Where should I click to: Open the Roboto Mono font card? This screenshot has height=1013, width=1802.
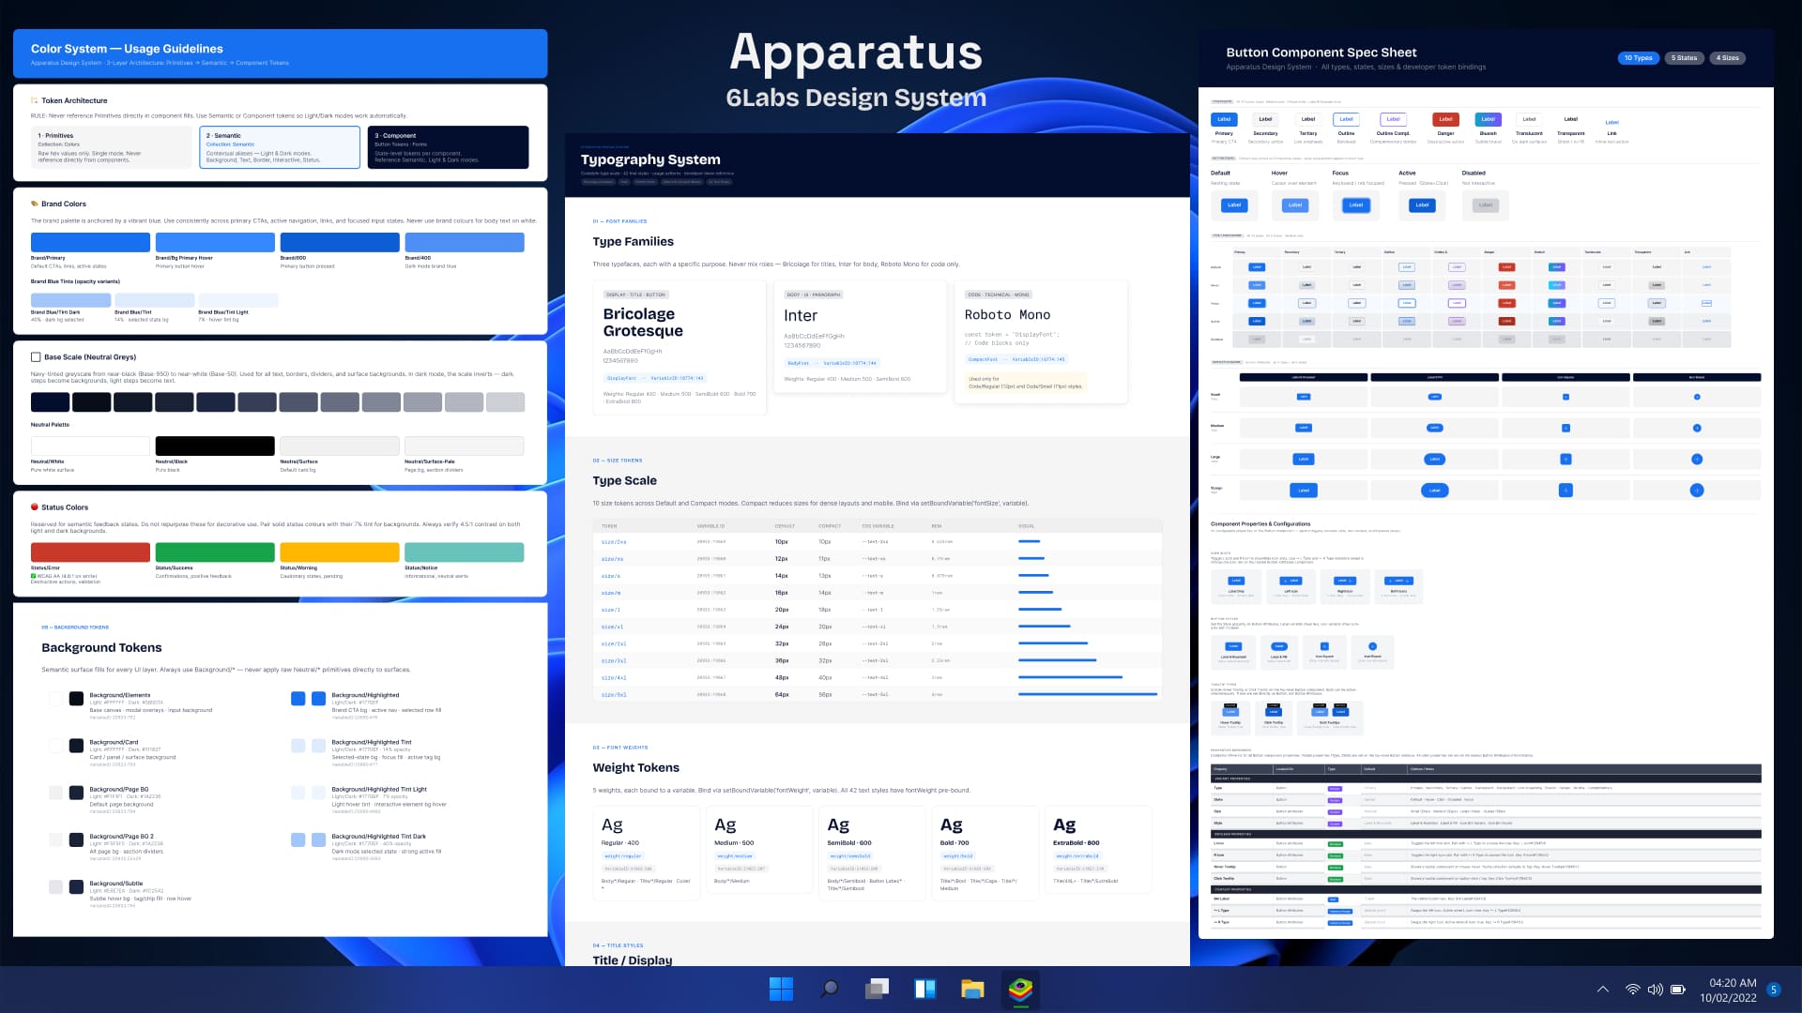(1041, 341)
